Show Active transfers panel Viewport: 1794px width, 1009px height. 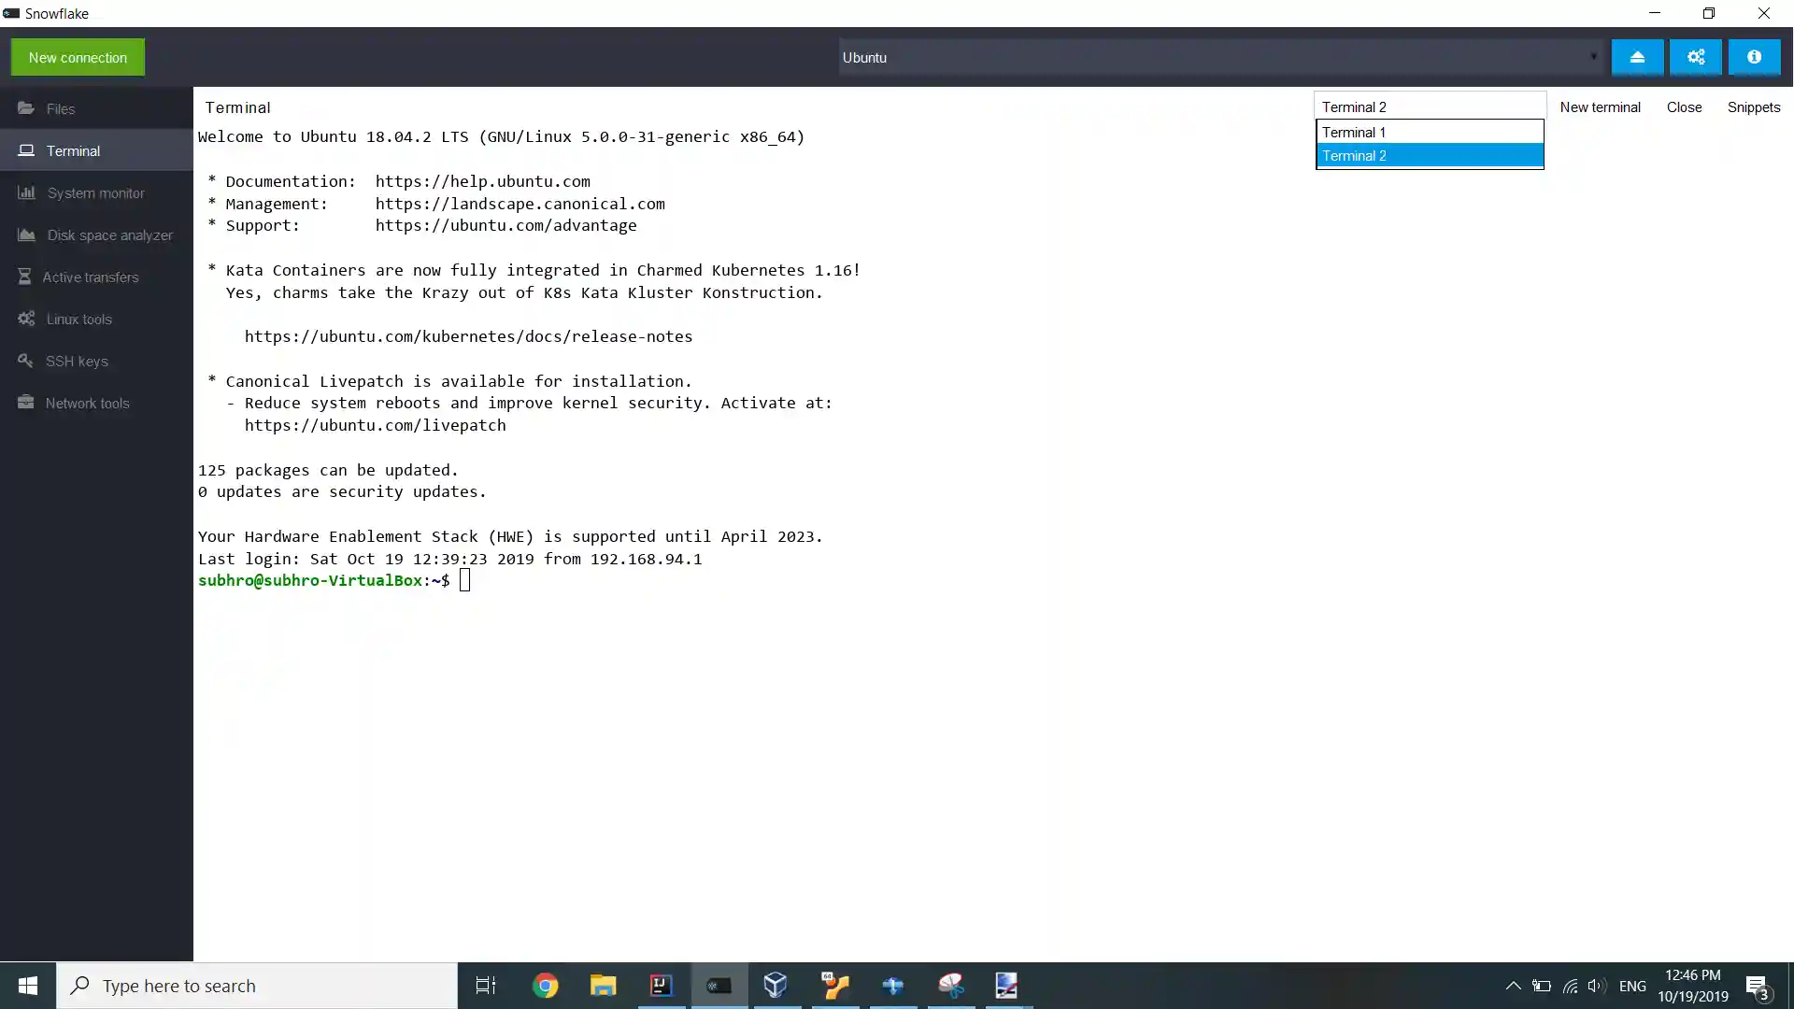pos(90,277)
